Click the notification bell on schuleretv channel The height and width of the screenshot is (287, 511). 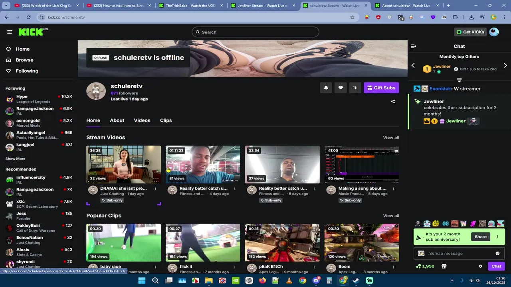tap(326, 88)
